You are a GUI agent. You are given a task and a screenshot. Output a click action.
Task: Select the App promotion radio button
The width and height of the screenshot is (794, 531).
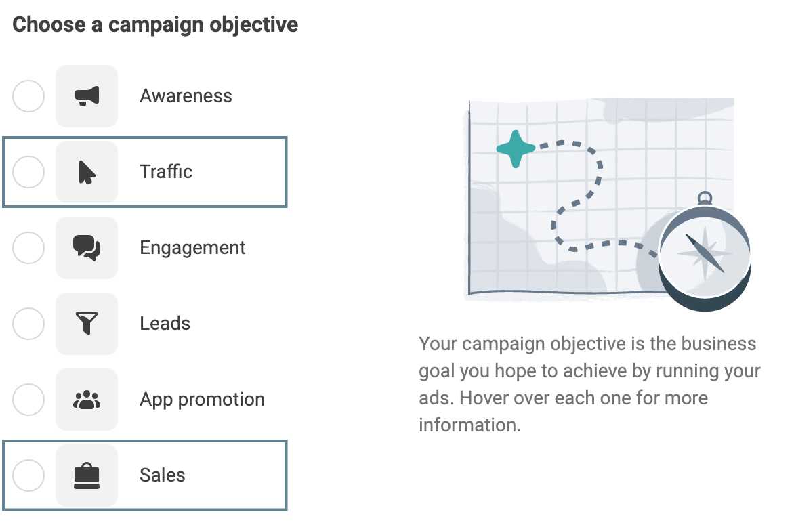pos(28,399)
